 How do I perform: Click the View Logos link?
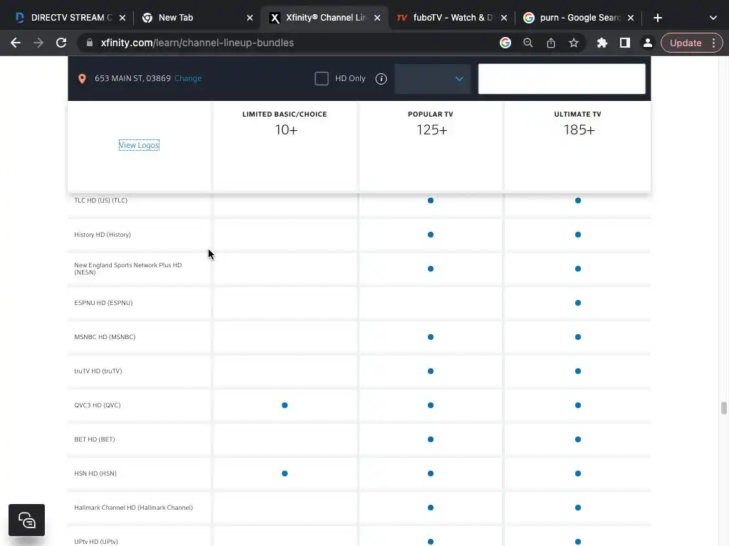pyautogui.click(x=139, y=145)
